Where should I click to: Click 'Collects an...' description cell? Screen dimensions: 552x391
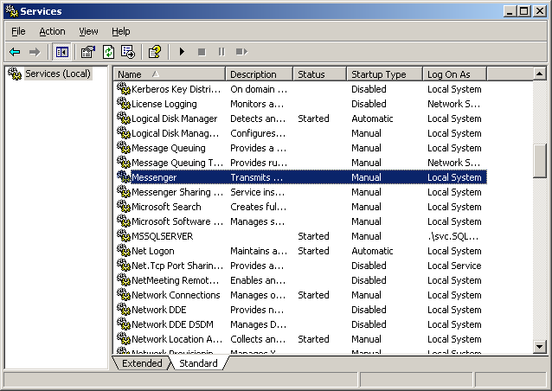pos(258,339)
